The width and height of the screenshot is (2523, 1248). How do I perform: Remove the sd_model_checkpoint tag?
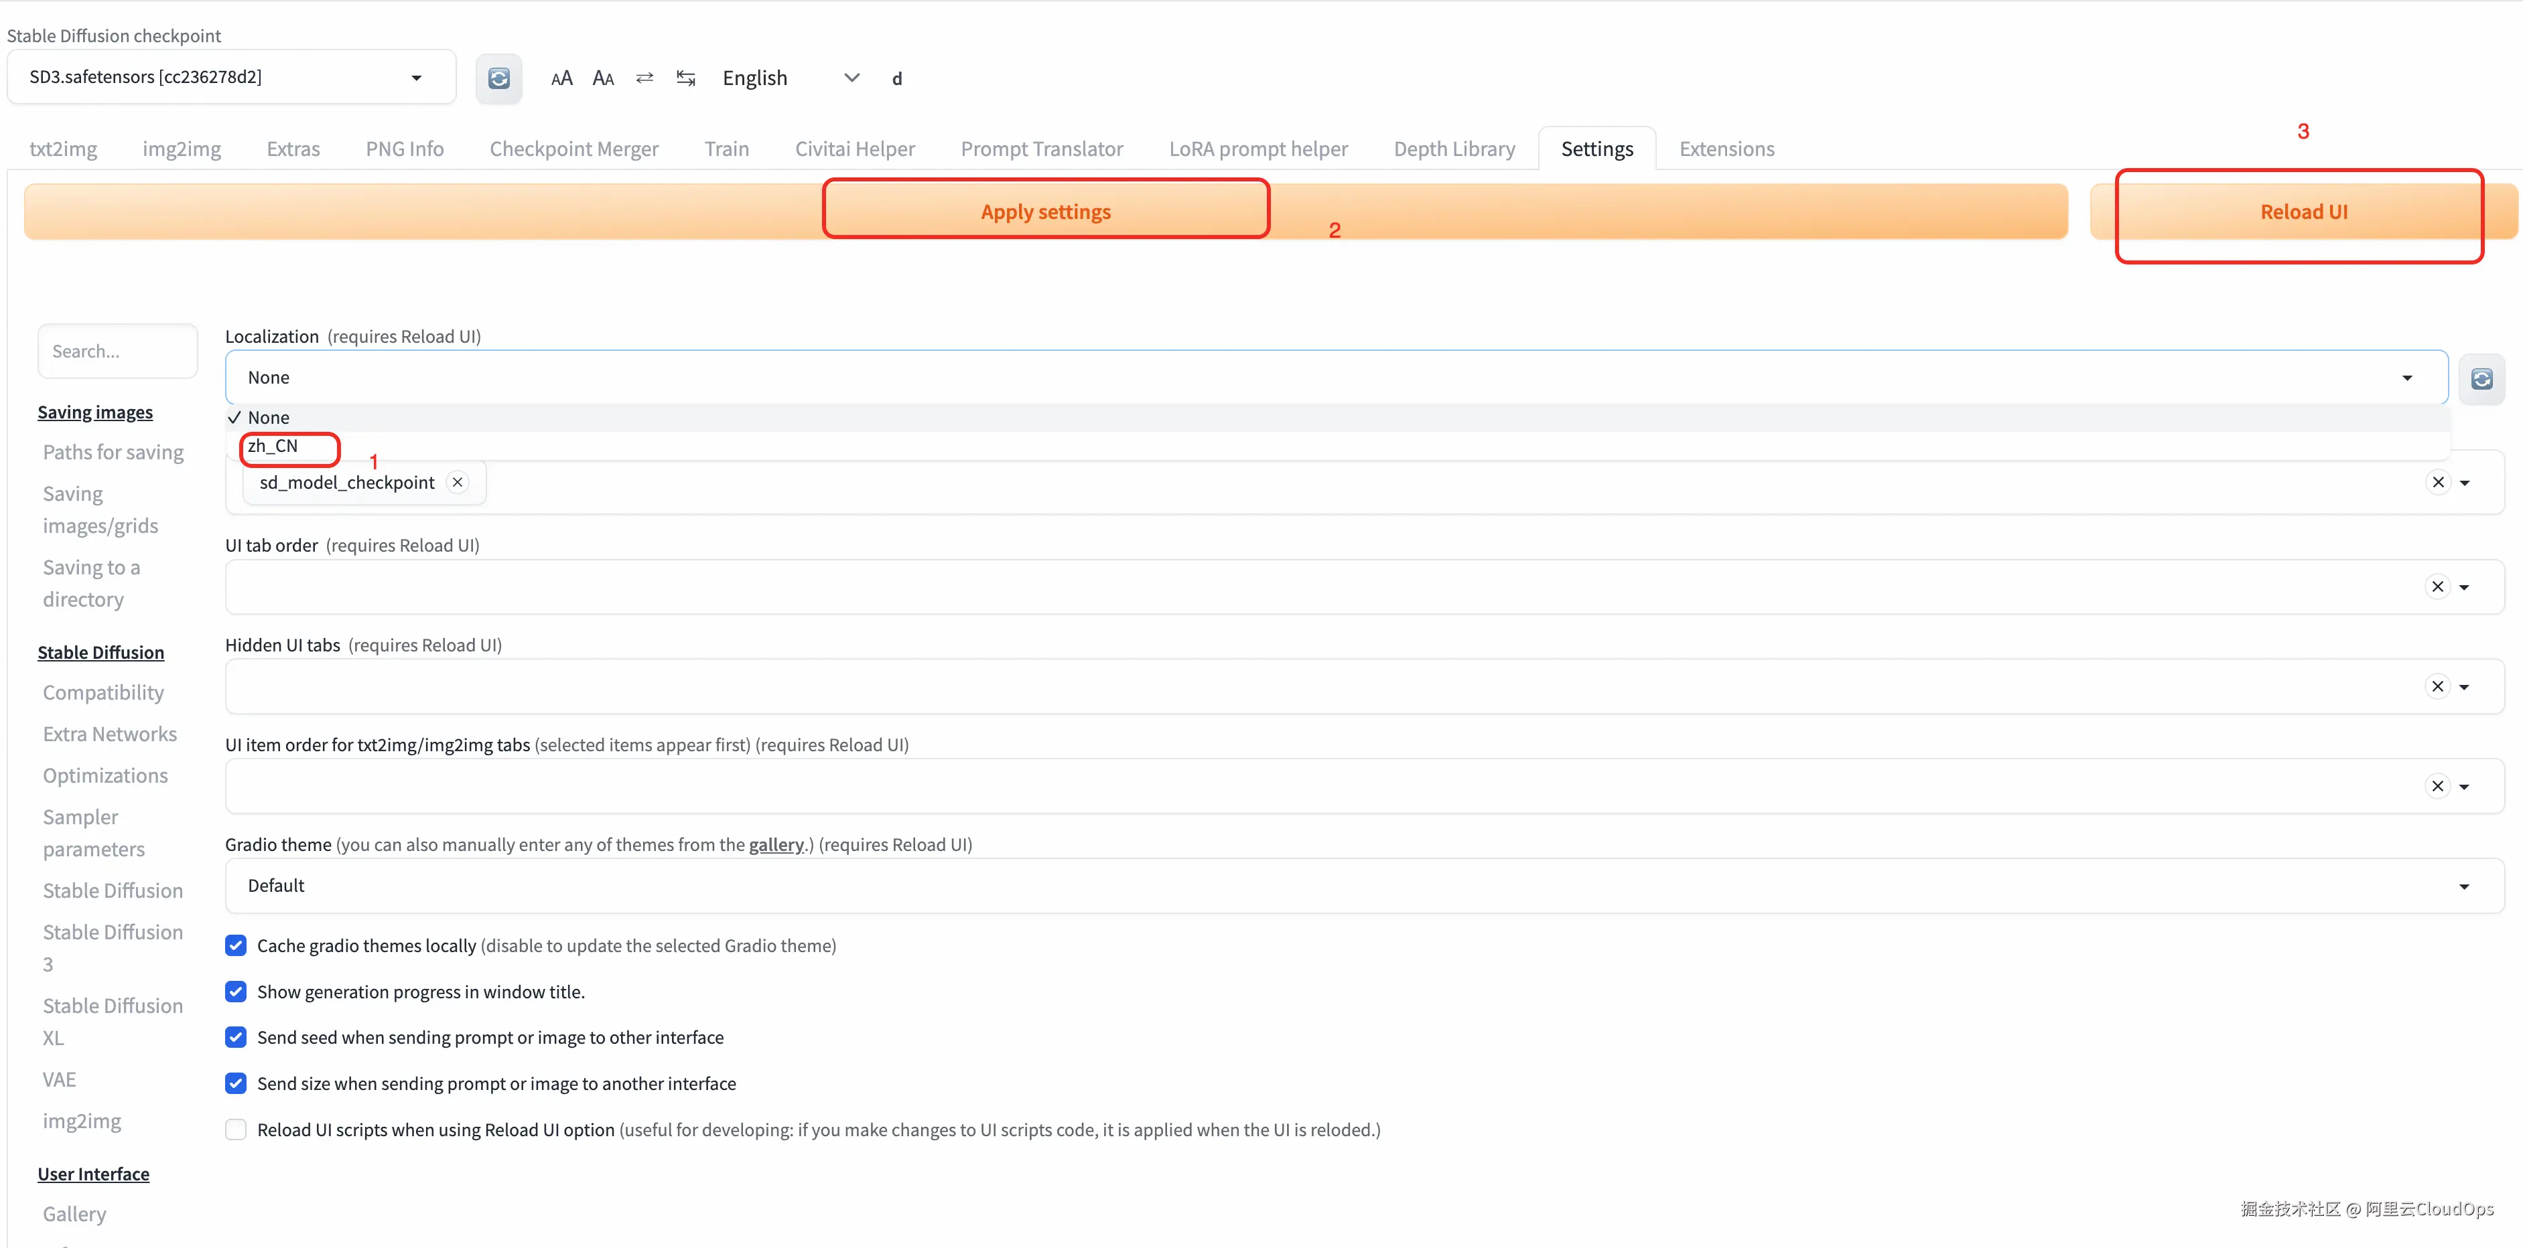point(458,483)
